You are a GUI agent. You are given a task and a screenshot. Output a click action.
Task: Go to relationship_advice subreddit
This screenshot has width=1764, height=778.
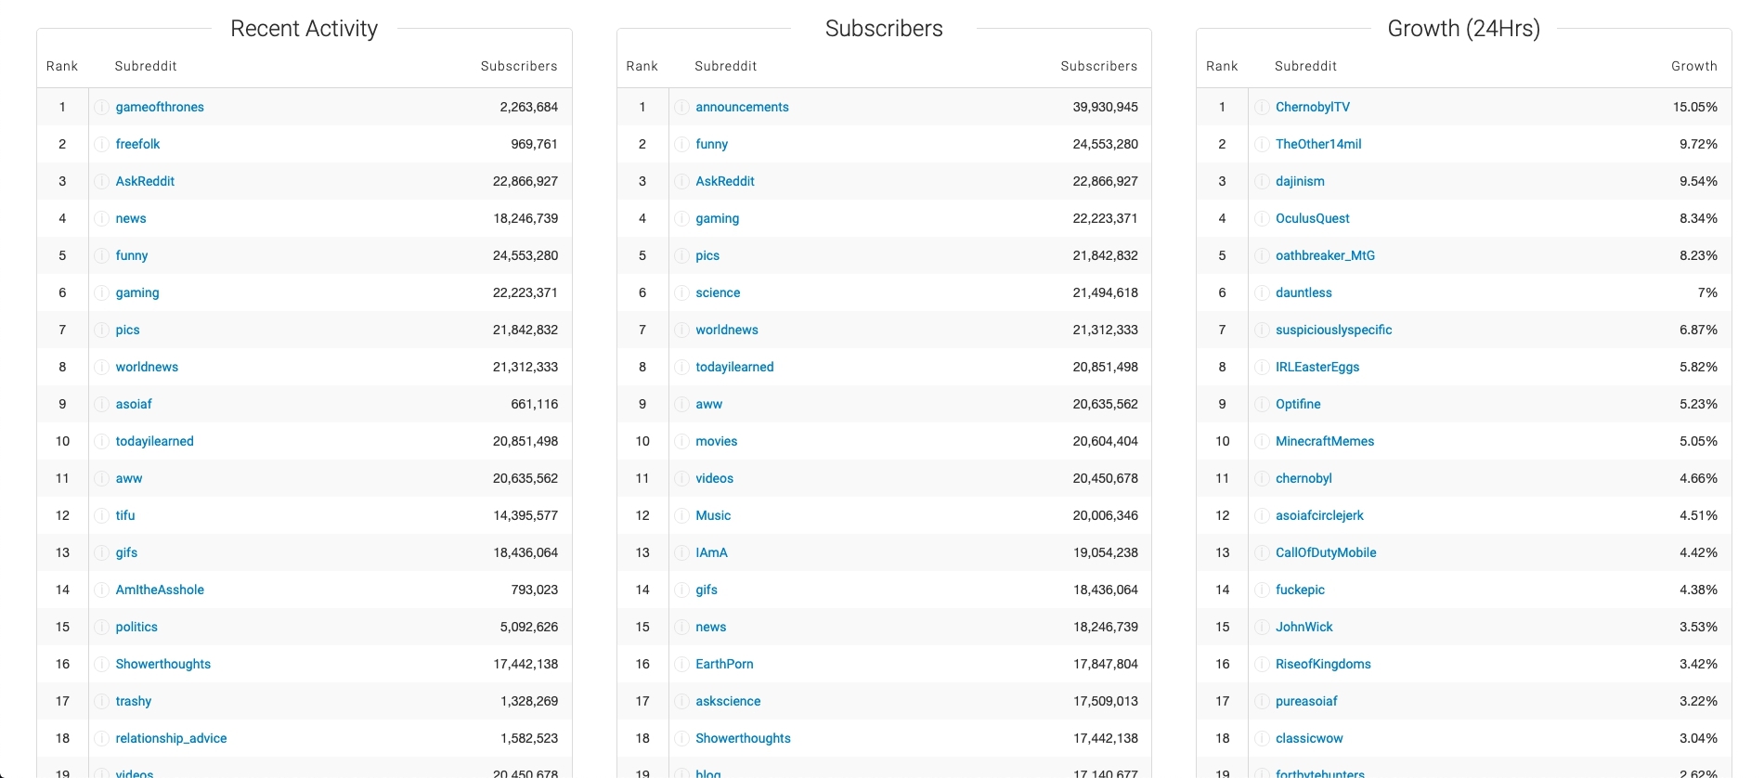171,738
